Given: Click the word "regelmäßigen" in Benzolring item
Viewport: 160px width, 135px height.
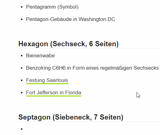Looking at the screenshot, I should (x=116, y=68).
